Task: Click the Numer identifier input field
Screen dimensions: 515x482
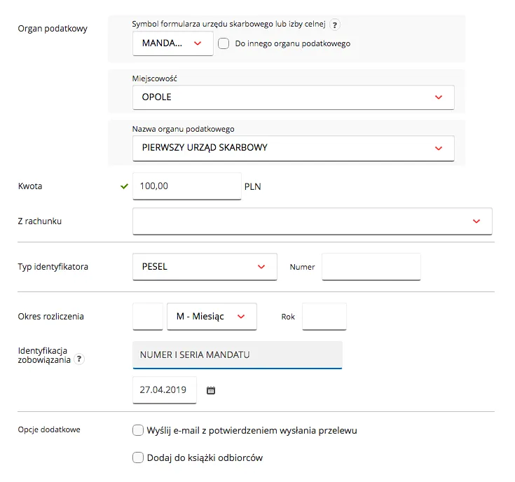Action: [371, 267]
